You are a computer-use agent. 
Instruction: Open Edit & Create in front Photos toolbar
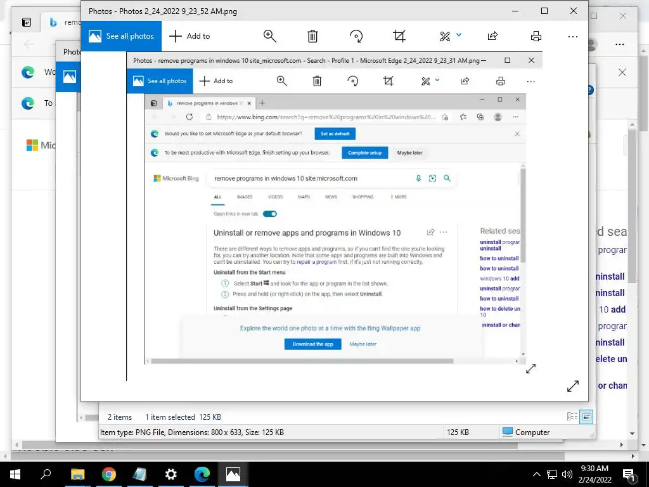(x=445, y=36)
